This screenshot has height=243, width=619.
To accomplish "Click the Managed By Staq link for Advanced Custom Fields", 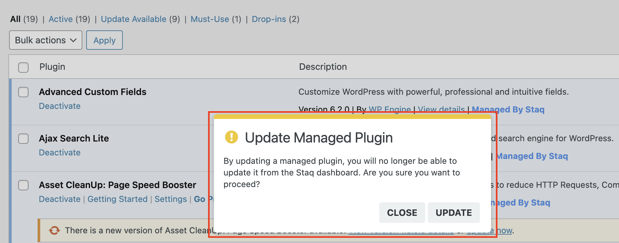I will pos(508,109).
